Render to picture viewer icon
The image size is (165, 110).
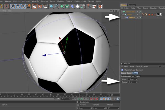coord(40,6)
